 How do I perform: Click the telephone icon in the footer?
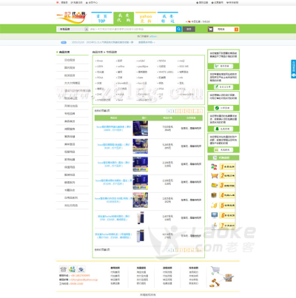[64, 269]
